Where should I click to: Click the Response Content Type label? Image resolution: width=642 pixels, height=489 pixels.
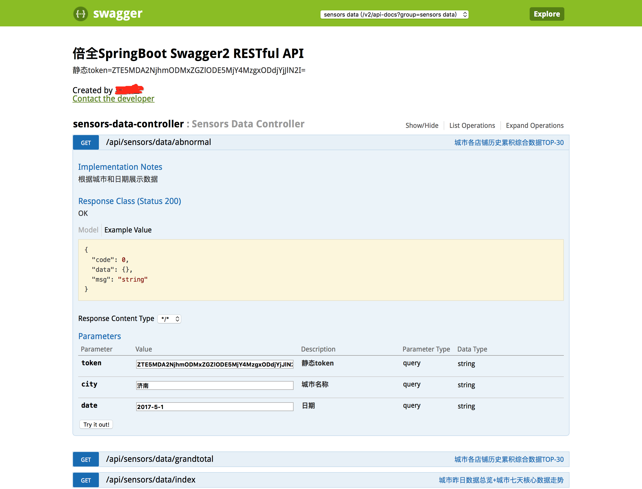(x=116, y=319)
